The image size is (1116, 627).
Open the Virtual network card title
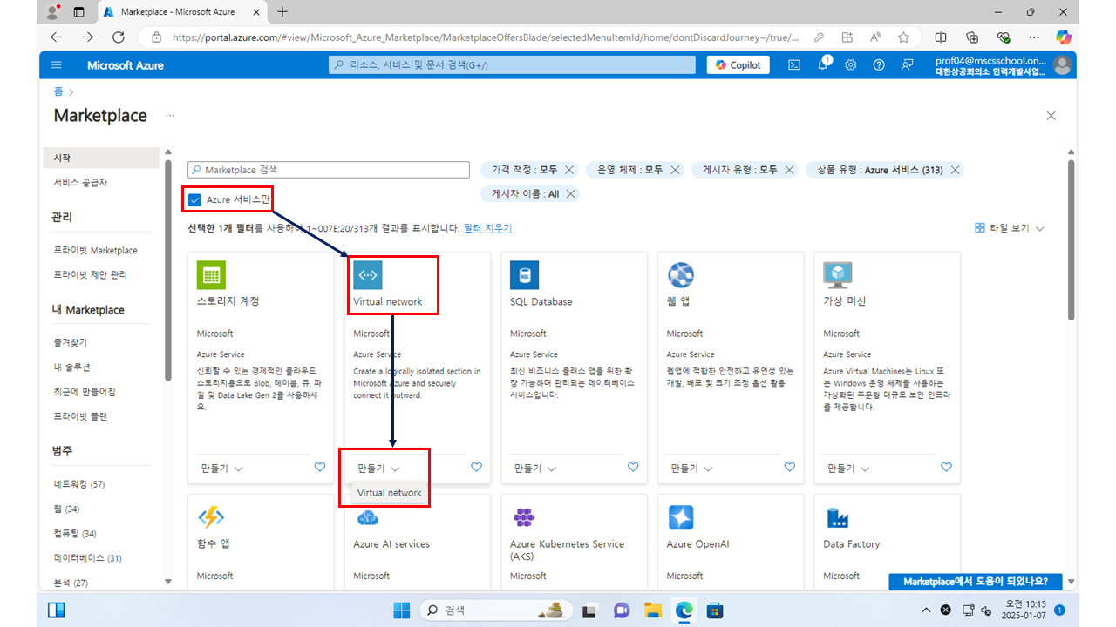[x=387, y=302]
